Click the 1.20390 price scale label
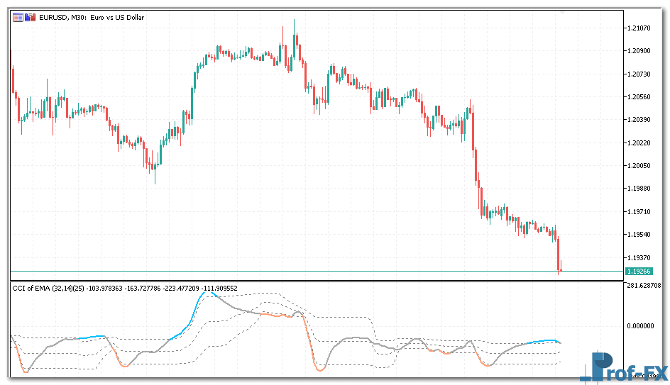 (x=640, y=120)
